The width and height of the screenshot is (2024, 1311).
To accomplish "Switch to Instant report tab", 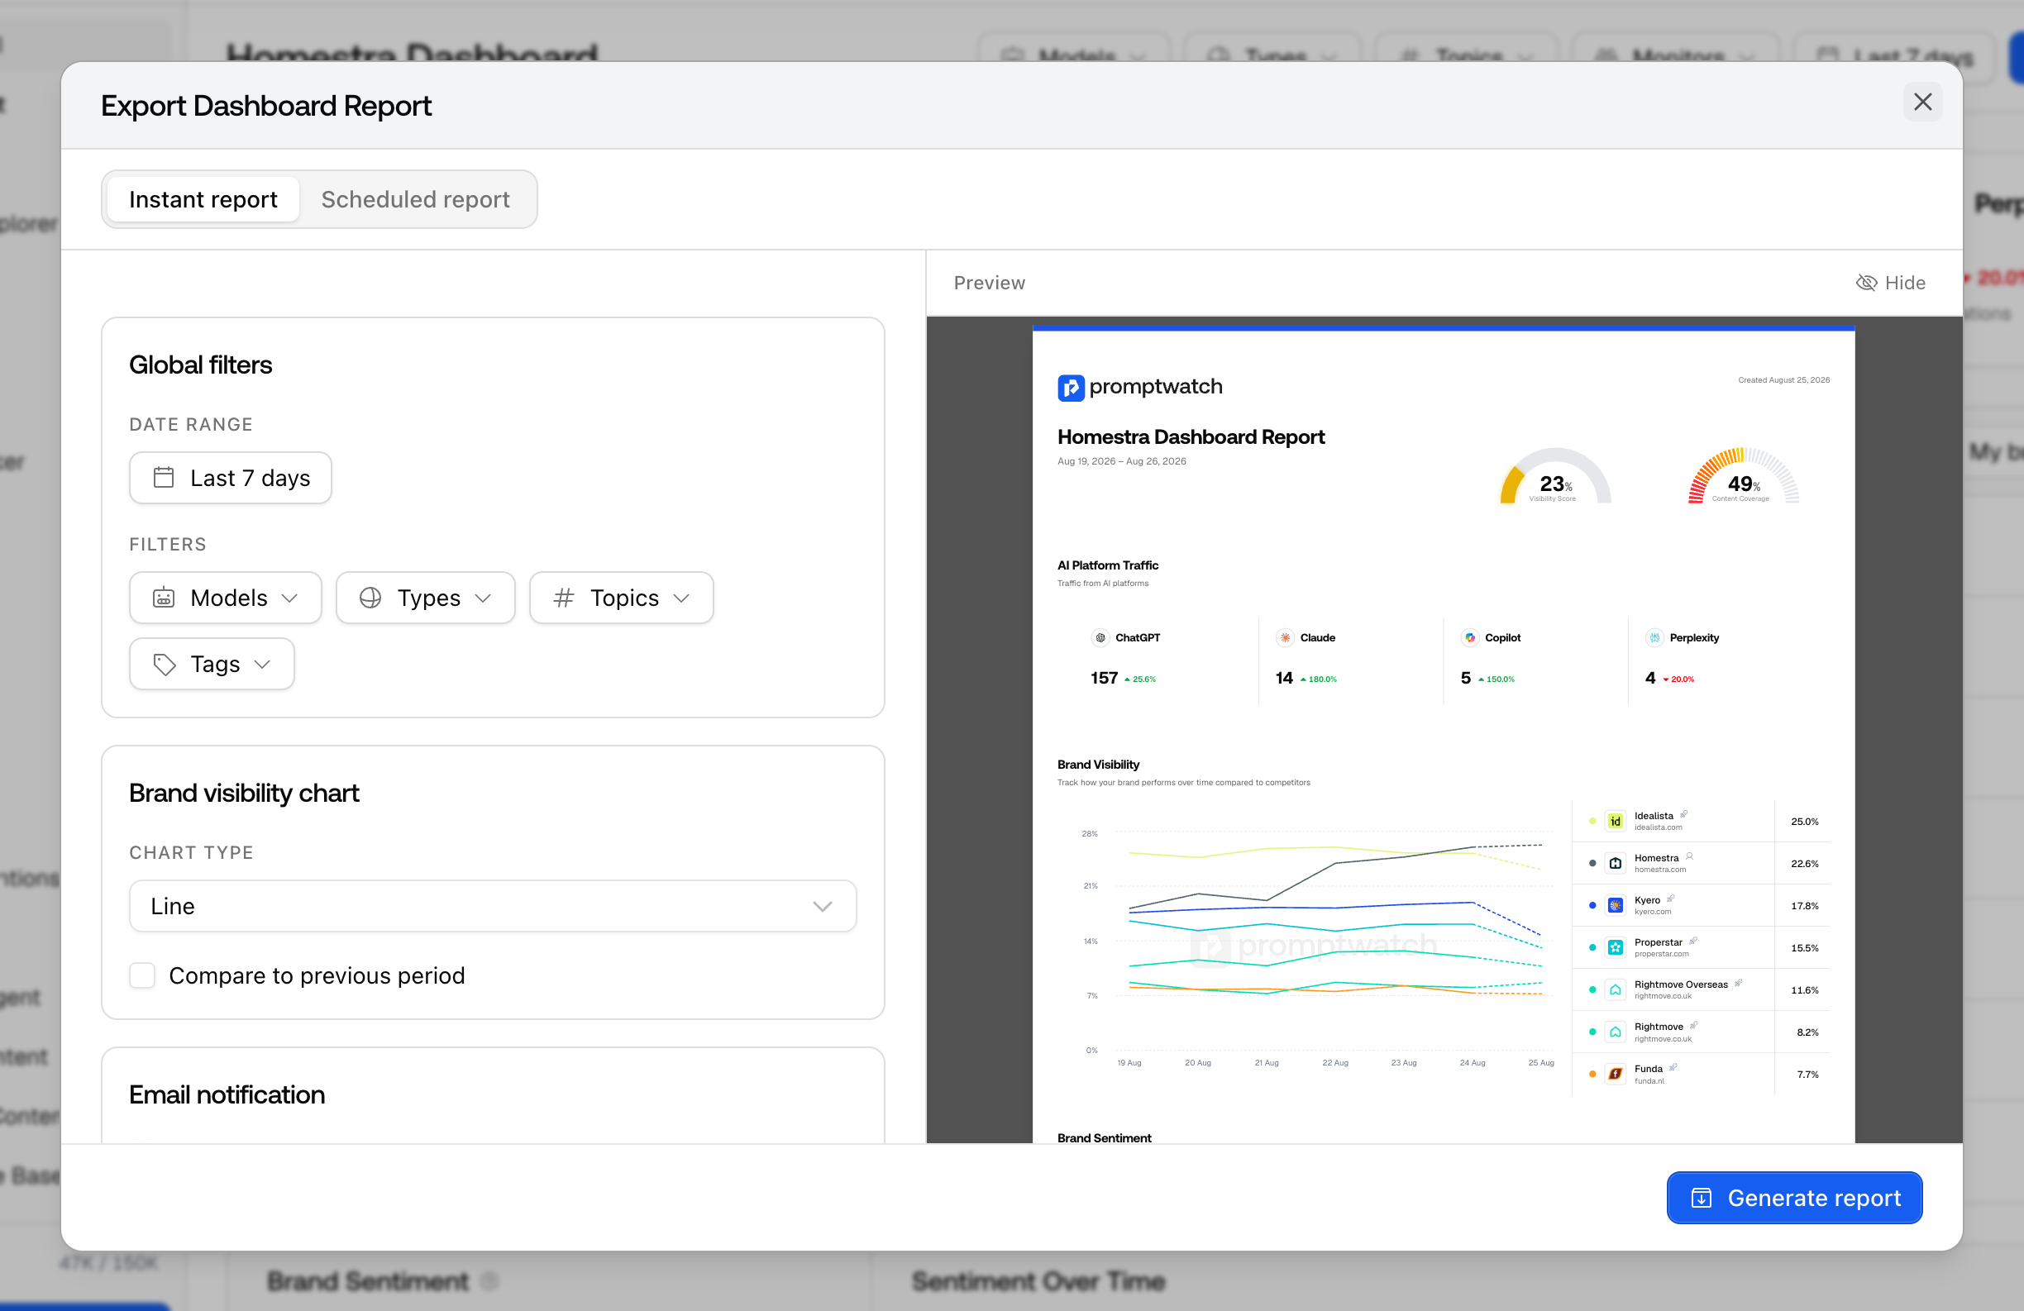I will coord(203,199).
